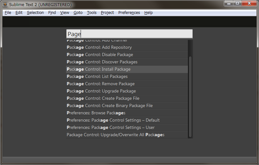
Task: Open the View menu
Action: coord(64,13)
